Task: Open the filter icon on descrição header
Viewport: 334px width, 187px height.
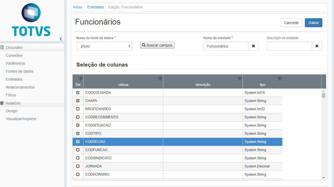Action: [240, 78]
